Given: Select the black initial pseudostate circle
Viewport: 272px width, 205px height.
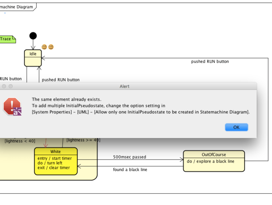Looking at the screenshot, I should tap(33, 36).
